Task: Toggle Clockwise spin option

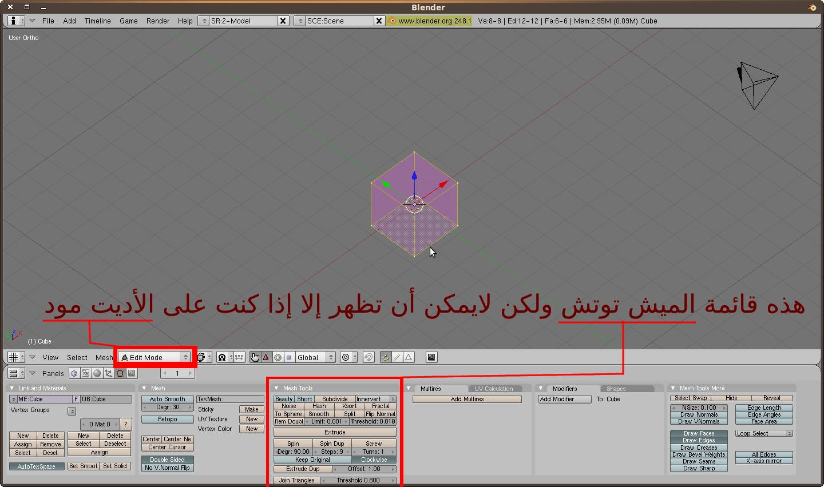Action: (374, 460)
